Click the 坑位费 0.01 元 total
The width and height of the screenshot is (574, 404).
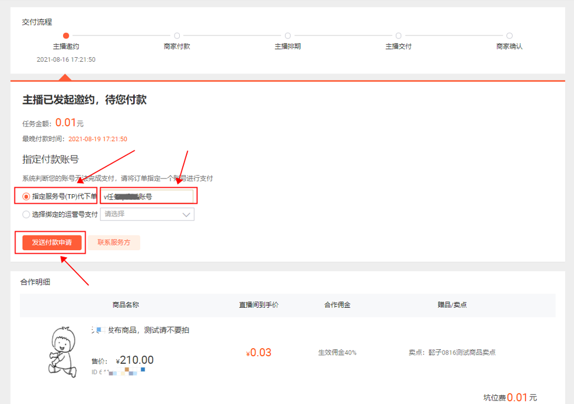tap(510, 398)
